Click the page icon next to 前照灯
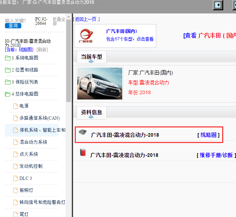 pyautogui.click(x=16, y=190)
